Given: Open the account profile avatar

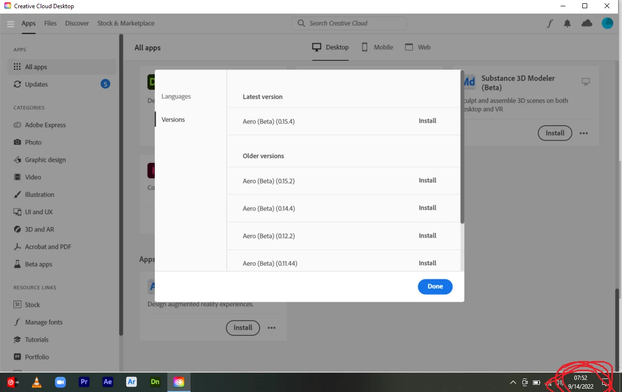Looking at the screenshot, I should coord(607,23).
